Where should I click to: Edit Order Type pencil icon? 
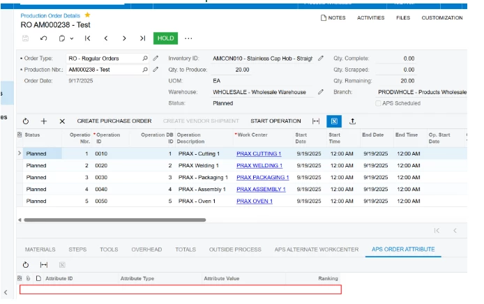(x=156, y=58)
